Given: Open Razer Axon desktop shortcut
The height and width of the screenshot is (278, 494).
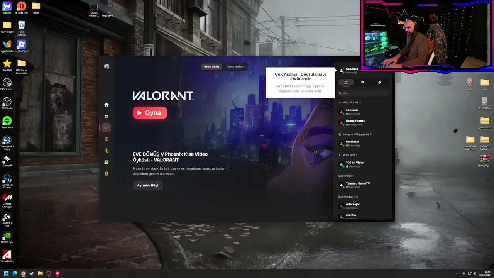Looking at the screenshot, I should (x=7, y=122).
